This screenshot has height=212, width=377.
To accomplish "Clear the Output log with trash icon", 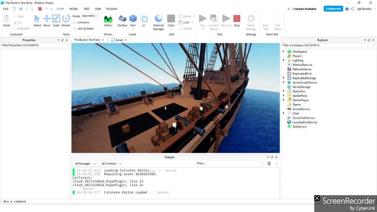I will point(269,163).
